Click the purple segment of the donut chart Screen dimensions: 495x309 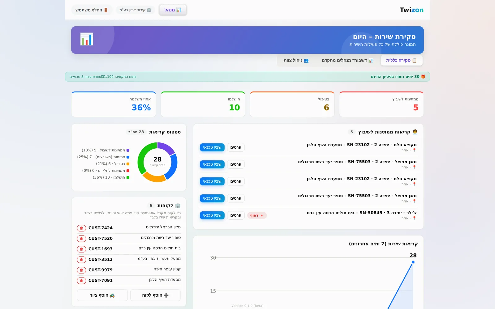(166, 147)
